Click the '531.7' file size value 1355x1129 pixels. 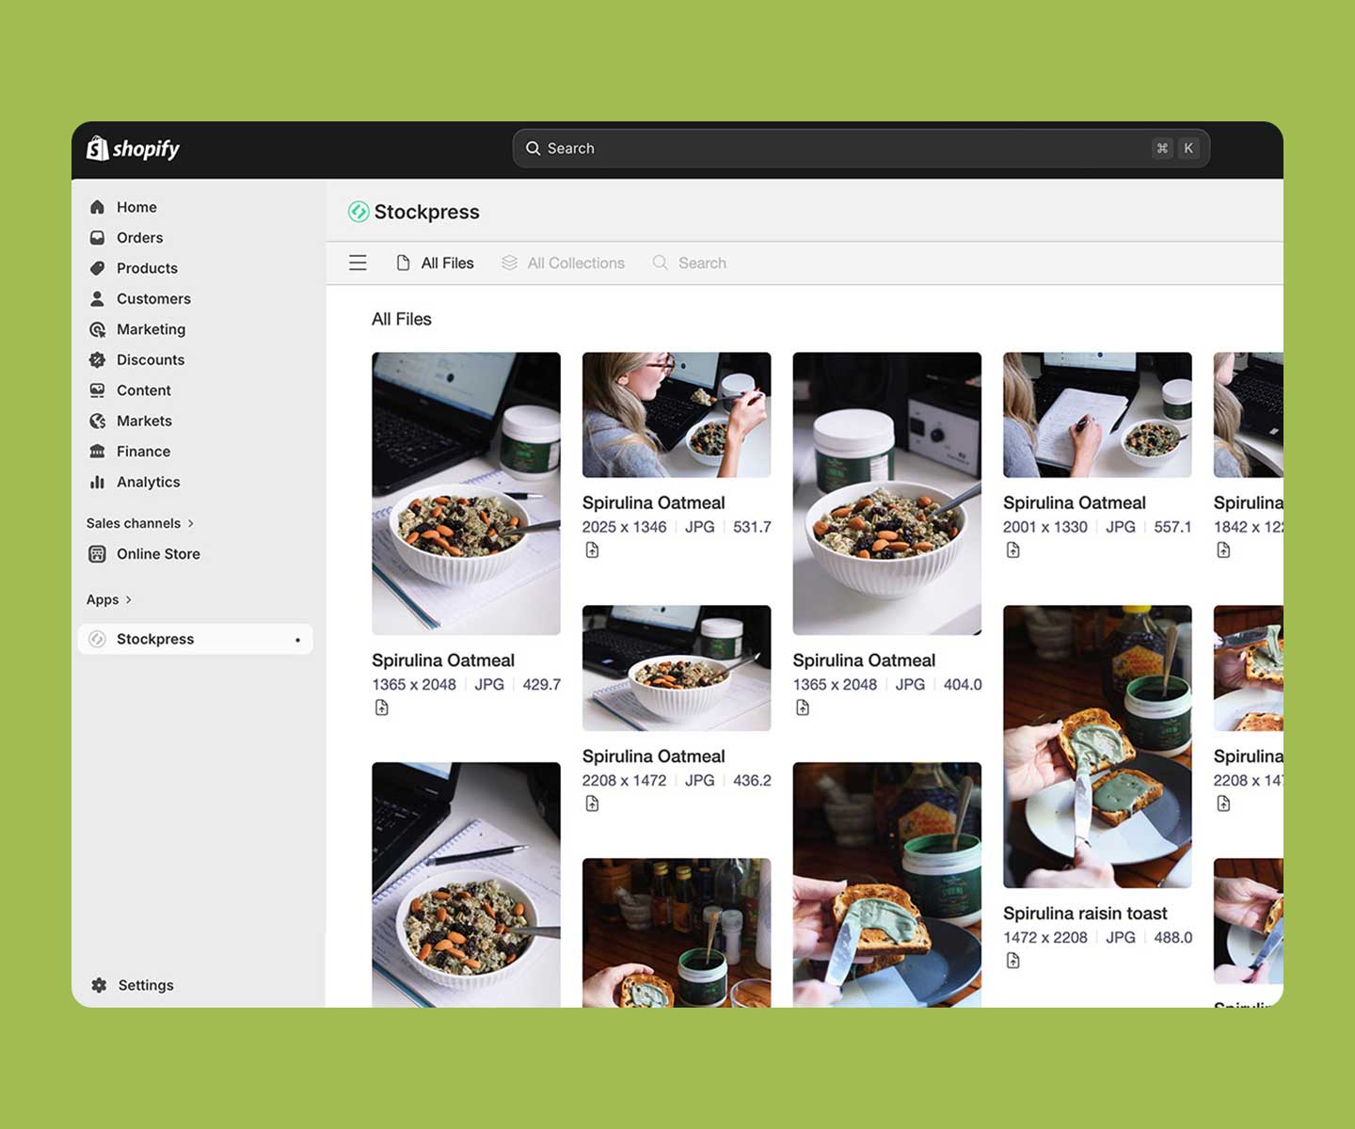click(752, 528)
